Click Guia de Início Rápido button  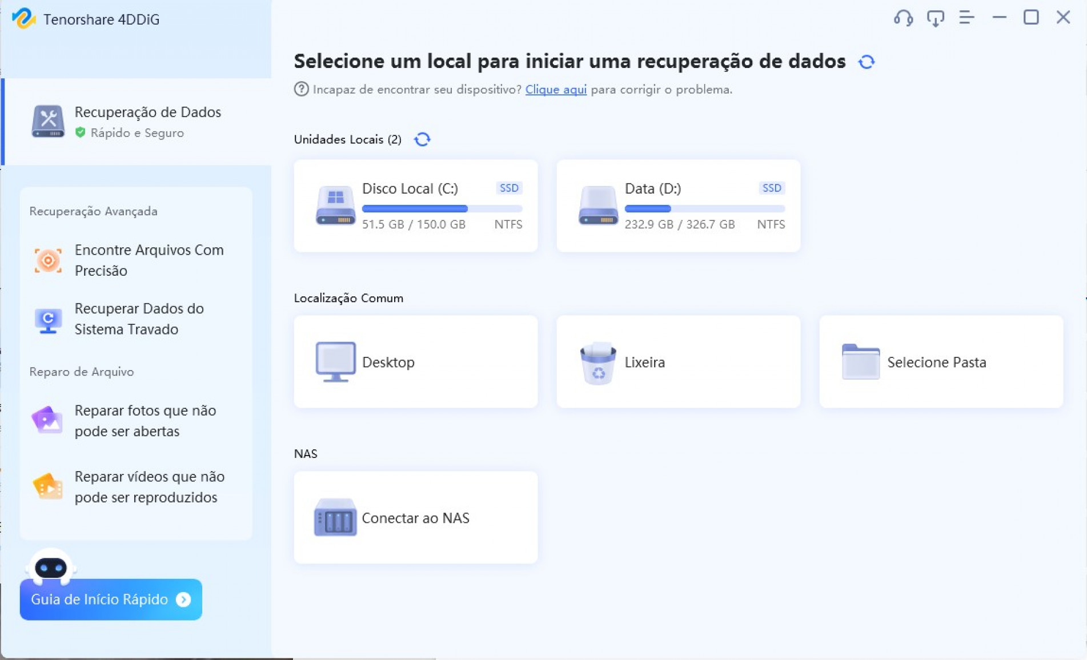click(111, 599)
